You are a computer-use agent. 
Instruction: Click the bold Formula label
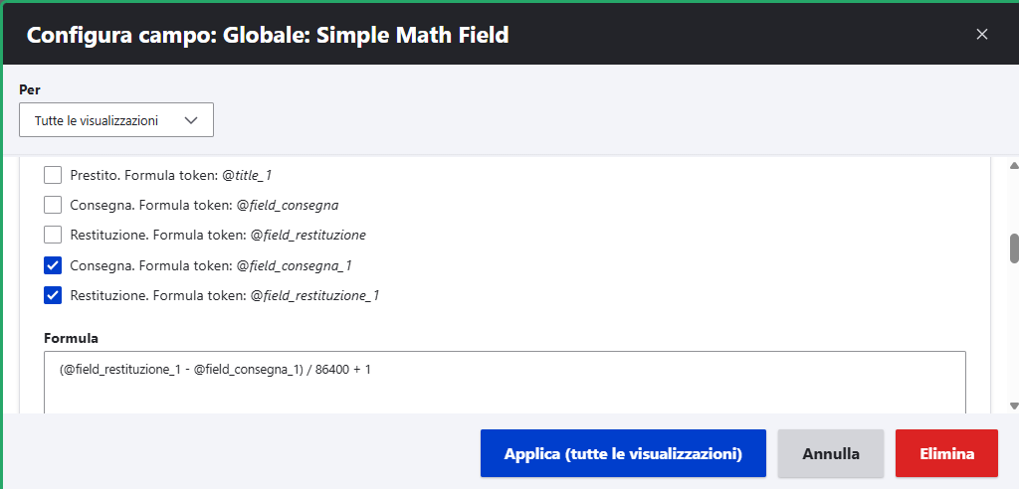(71, 339)
